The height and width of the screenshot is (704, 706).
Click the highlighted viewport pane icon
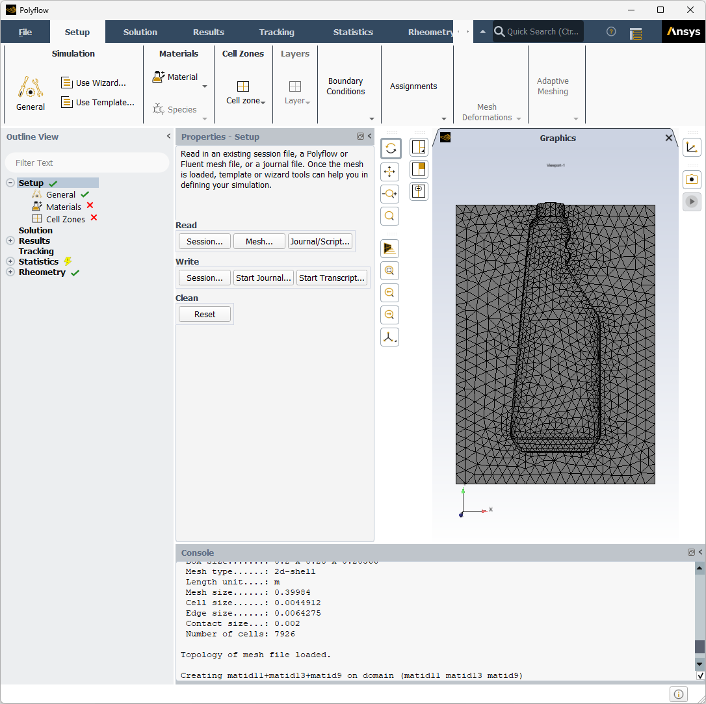(x=419, y=169)
